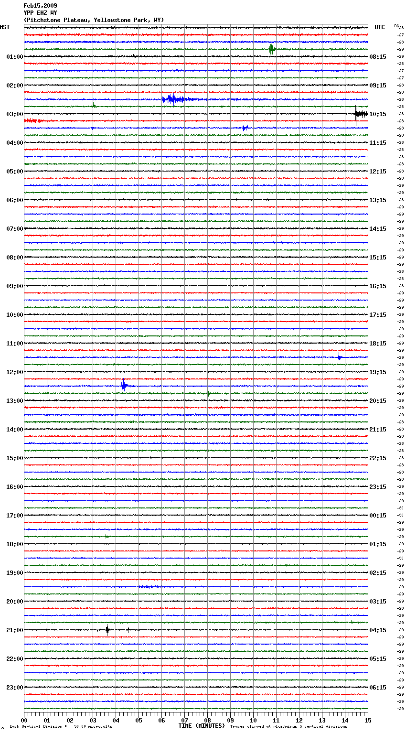
Task: Click the MST timezone header
Action: (x=5, y=27)
